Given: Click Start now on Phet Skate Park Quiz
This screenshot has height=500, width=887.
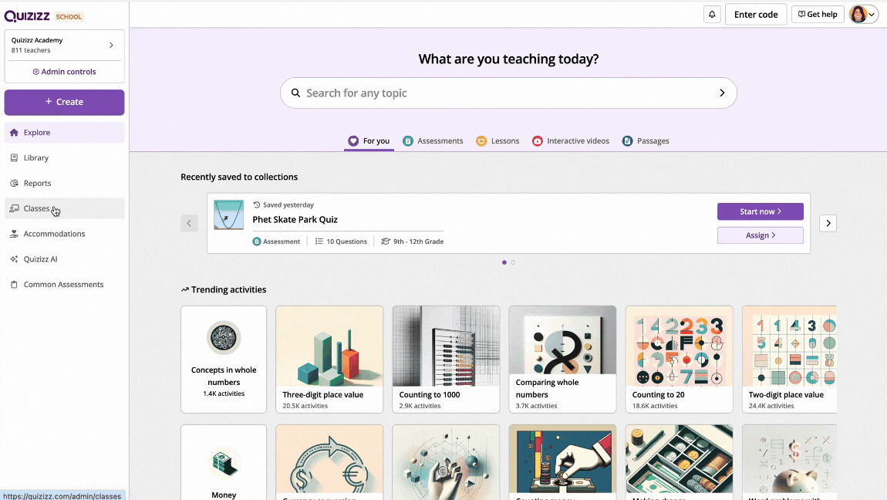Looking at the screenshot, I should pos(761,211).
